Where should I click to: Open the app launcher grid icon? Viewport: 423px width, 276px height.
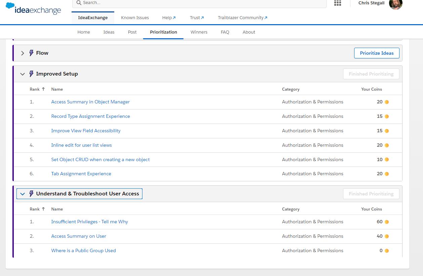338,3
